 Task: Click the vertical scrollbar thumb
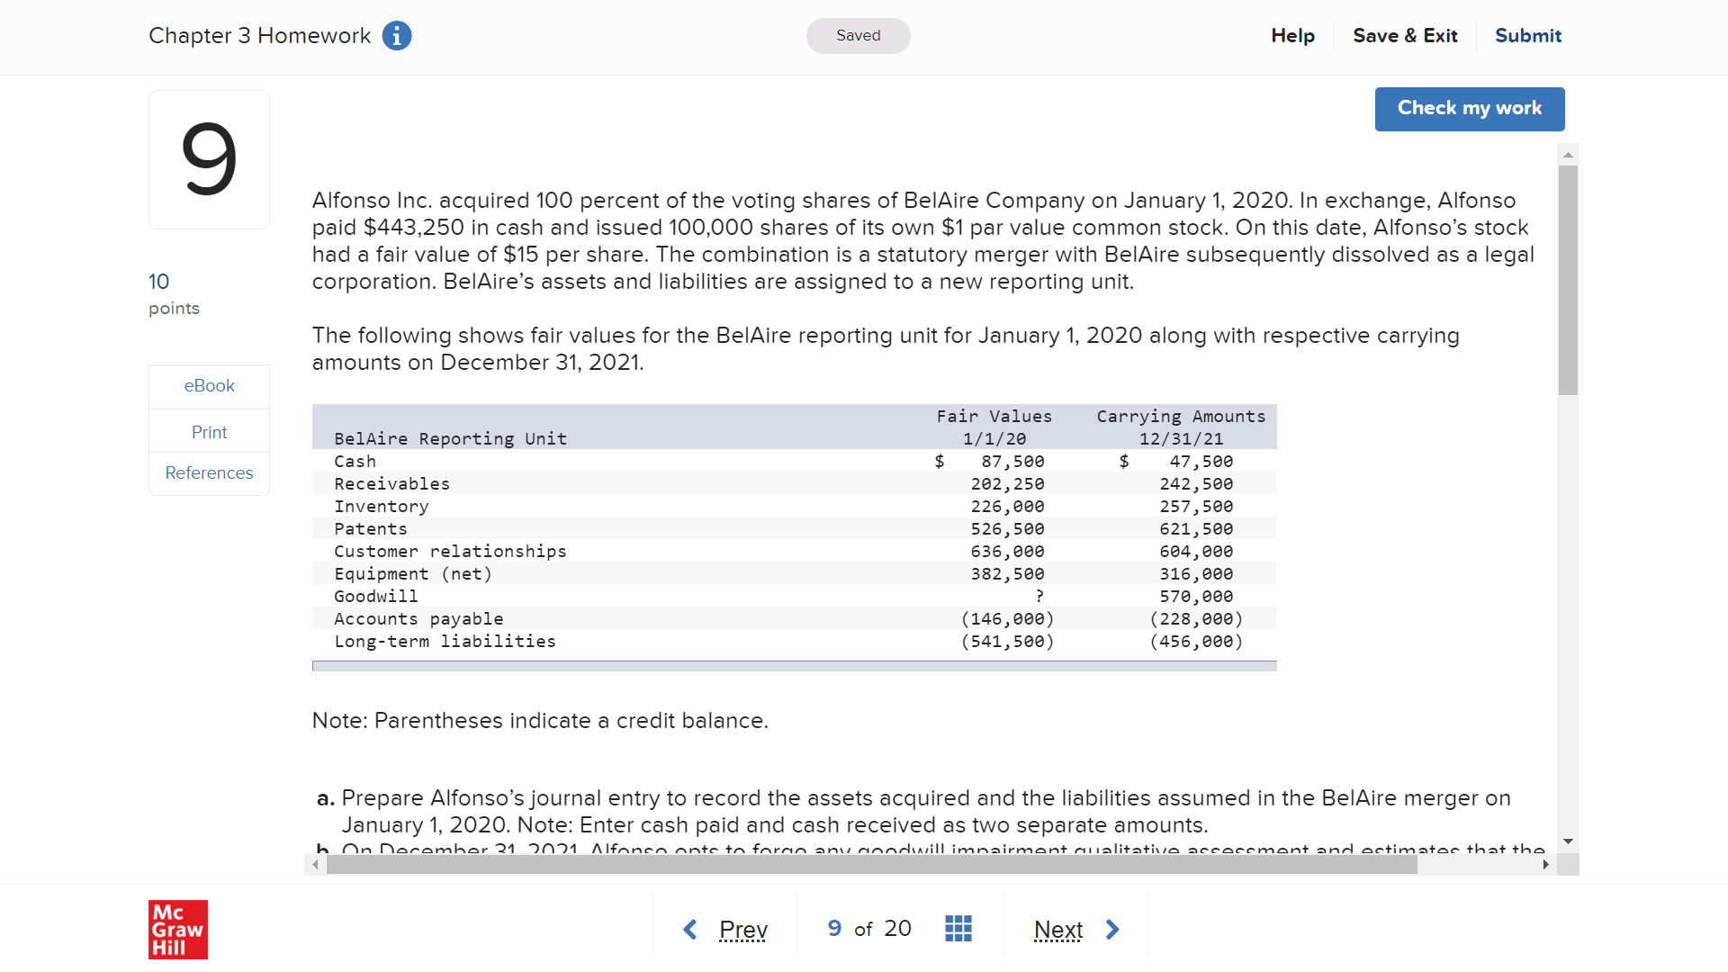[1568, 279]
